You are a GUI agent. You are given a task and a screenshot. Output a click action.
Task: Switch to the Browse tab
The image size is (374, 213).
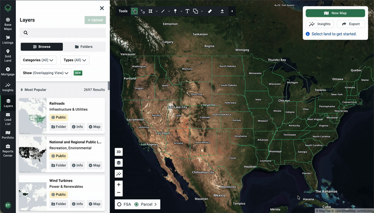tap(42, 47)
